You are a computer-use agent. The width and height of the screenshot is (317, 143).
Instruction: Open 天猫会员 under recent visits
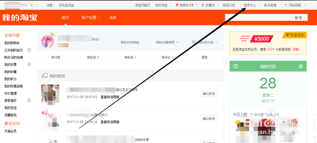tap(10, 131)
